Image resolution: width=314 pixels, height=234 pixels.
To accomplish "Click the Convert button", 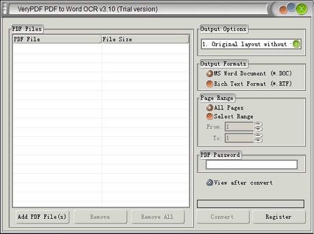I will (222, 216).
